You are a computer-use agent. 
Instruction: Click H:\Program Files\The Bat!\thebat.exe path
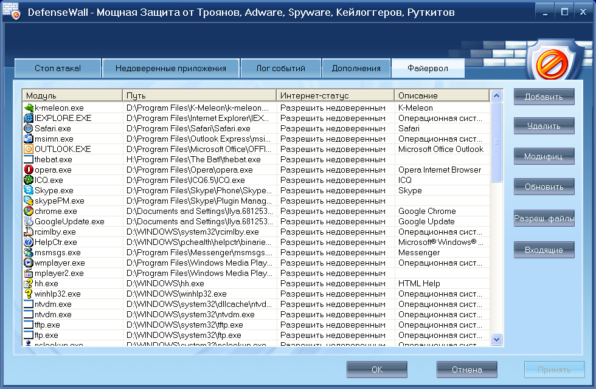pyautogui.click(x=193, y=159)
